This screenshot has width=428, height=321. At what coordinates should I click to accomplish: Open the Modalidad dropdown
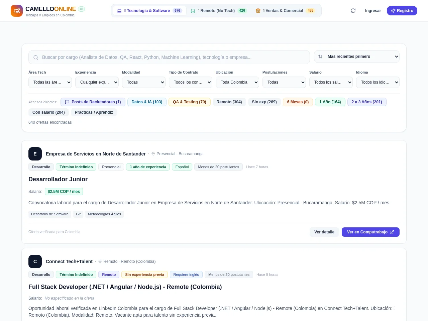144,82
